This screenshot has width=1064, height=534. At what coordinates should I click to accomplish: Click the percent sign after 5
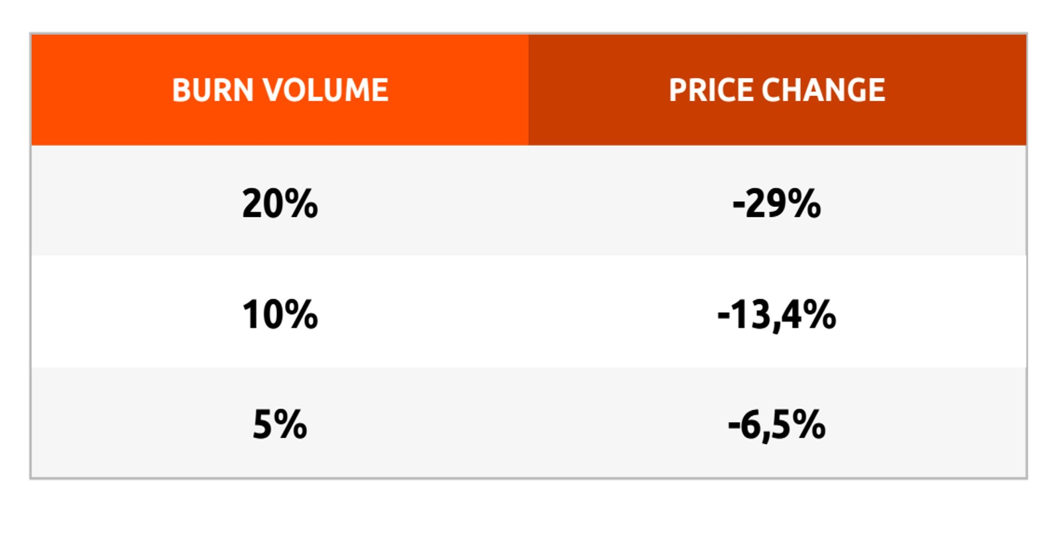tap(292, 425)
